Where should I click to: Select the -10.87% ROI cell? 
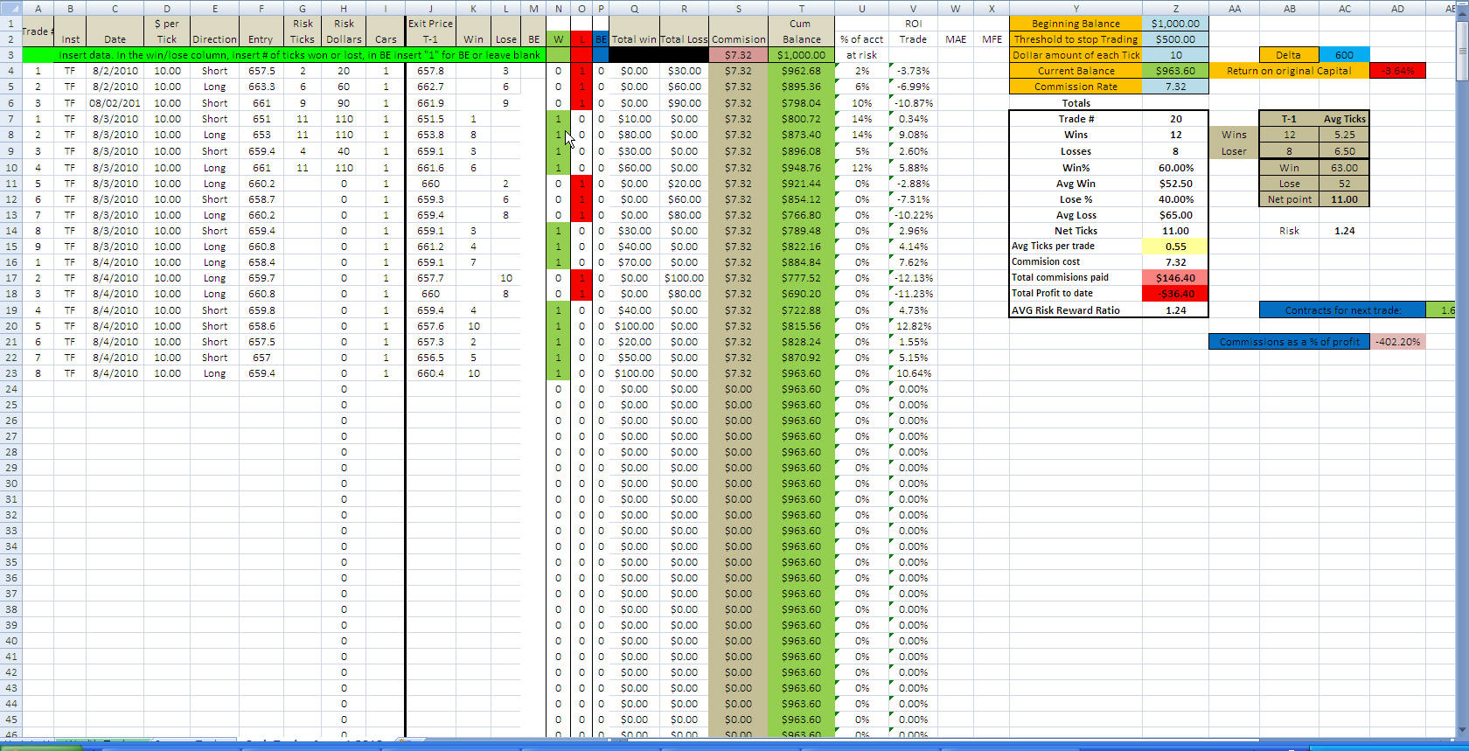(x=913, y=103)
